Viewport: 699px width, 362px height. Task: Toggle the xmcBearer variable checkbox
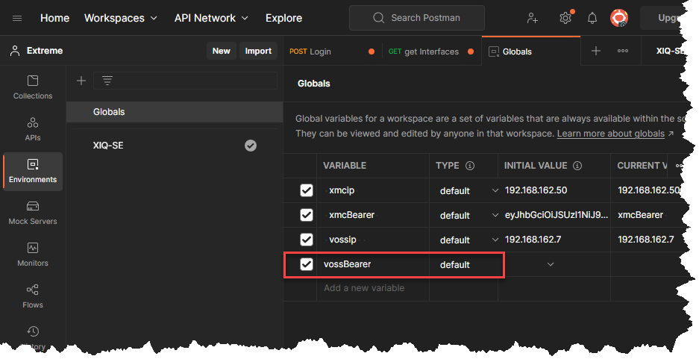307,215
